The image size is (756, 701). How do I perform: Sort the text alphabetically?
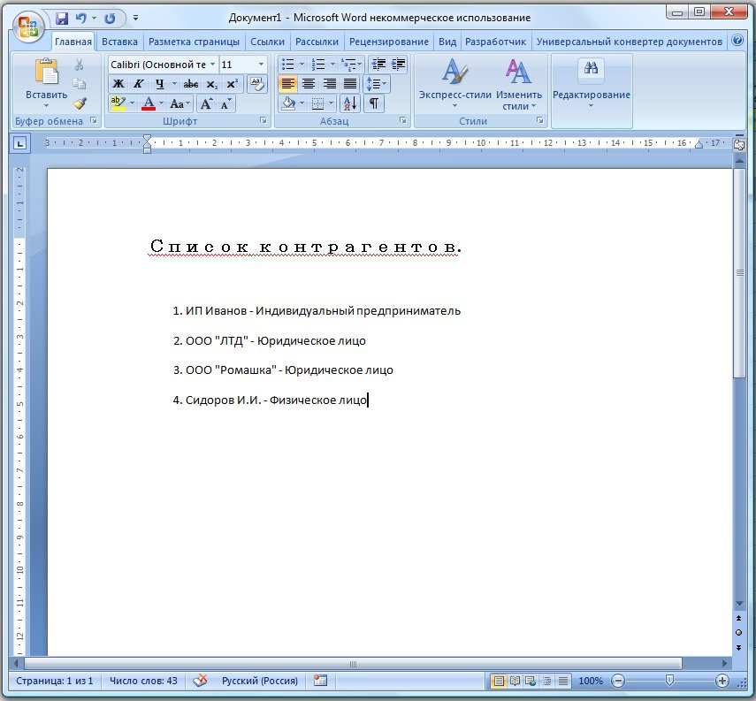[x=349, y=103]
